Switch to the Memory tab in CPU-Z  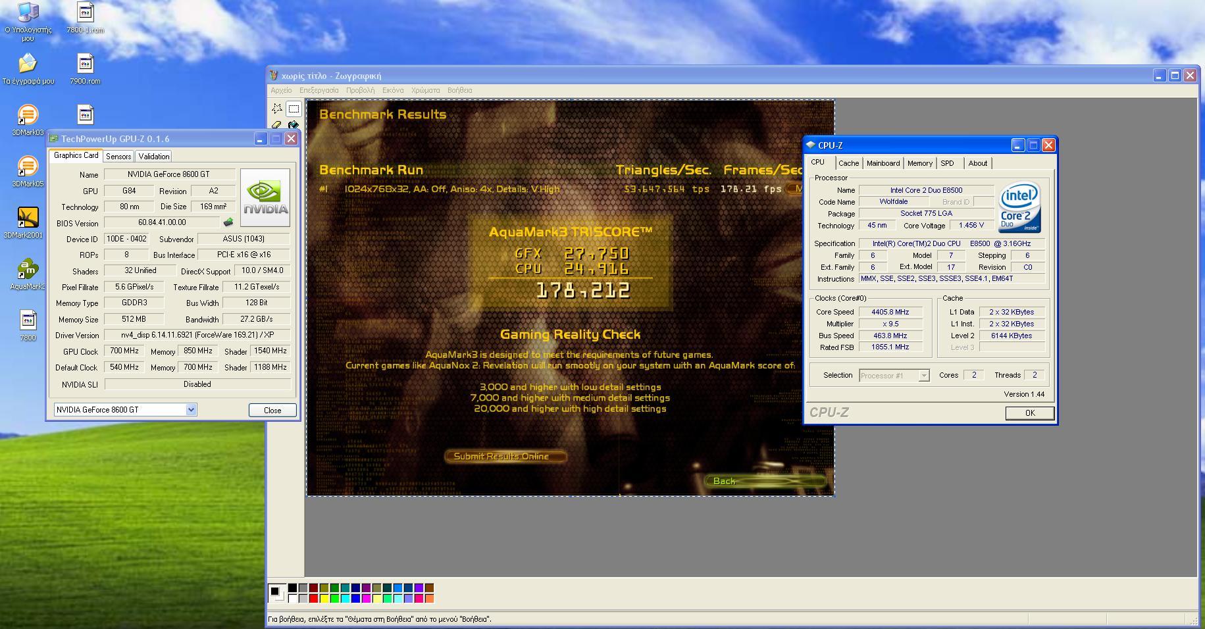point(920,163)
